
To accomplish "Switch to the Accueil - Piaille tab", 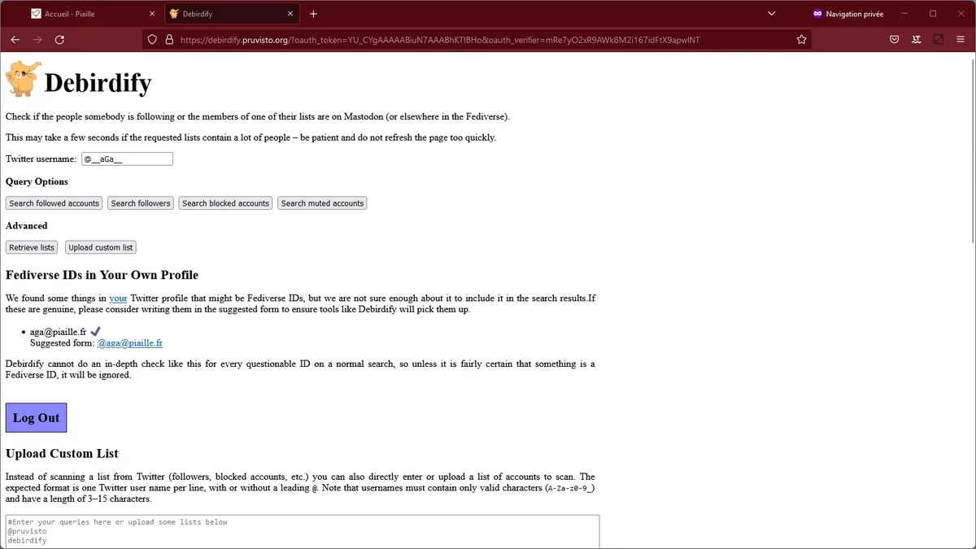I will pos(93,14).
